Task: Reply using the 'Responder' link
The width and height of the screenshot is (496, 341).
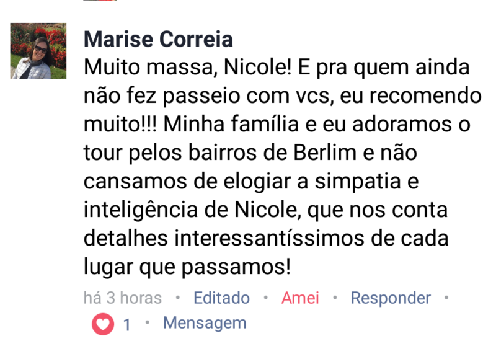Action: [391, 298]
